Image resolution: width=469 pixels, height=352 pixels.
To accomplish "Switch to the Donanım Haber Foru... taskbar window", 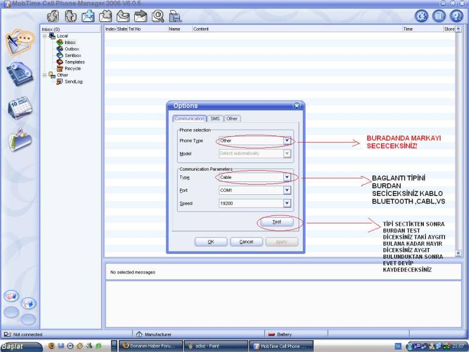I will 151,346.
